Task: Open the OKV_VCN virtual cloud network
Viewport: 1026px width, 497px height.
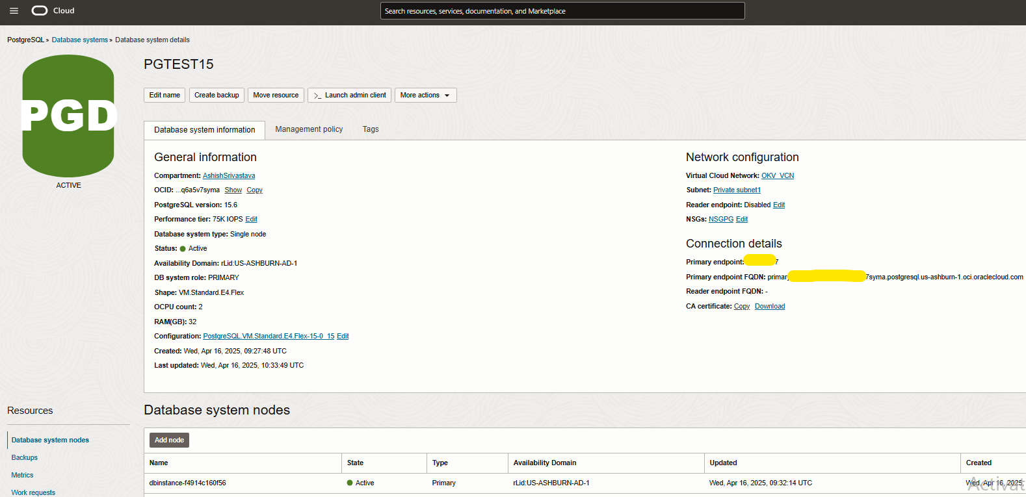Action: coord(778,175)
